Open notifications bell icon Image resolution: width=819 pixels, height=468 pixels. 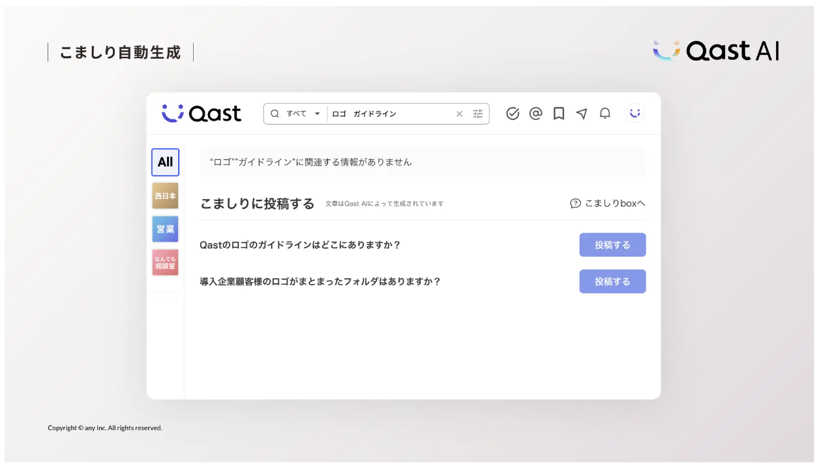point(604,113)
